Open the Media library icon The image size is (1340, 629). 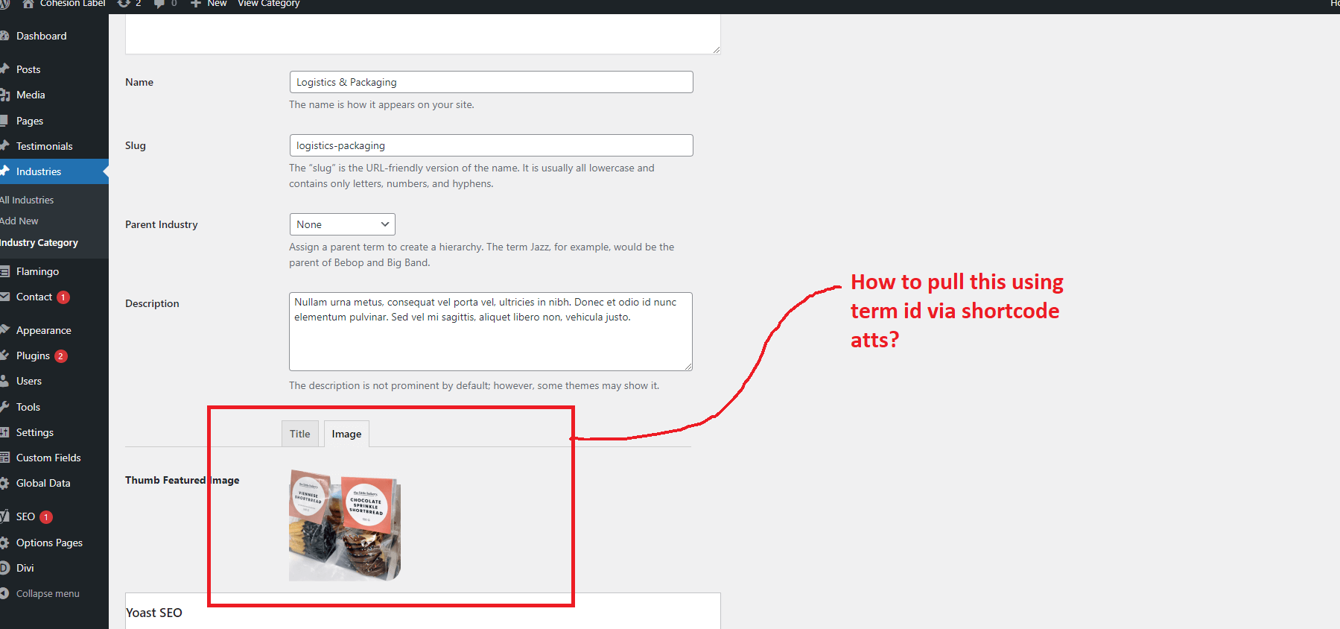click(x=4, y=95)
